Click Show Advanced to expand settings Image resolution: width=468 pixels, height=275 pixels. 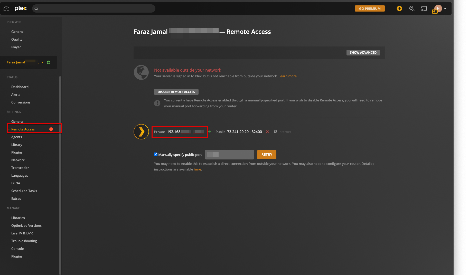point(363,53)
